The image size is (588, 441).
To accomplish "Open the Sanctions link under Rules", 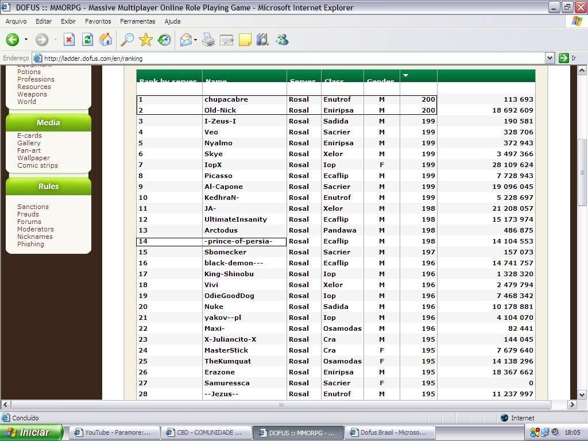I will tap(33, 207).
